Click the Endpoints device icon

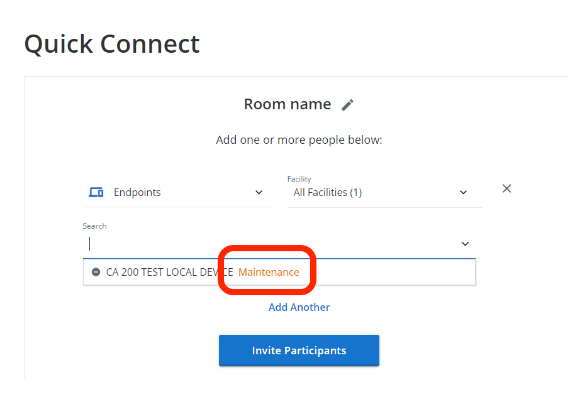(x=96, y=192)
